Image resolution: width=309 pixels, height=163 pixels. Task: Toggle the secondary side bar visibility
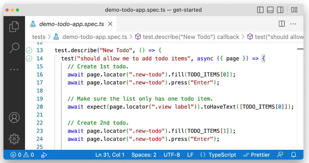click(280, 9)
